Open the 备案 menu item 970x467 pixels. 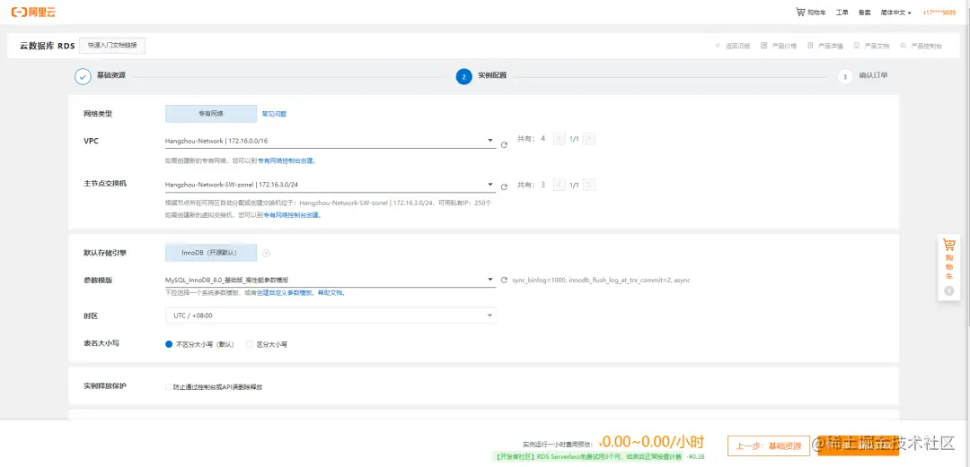[864, 13]
